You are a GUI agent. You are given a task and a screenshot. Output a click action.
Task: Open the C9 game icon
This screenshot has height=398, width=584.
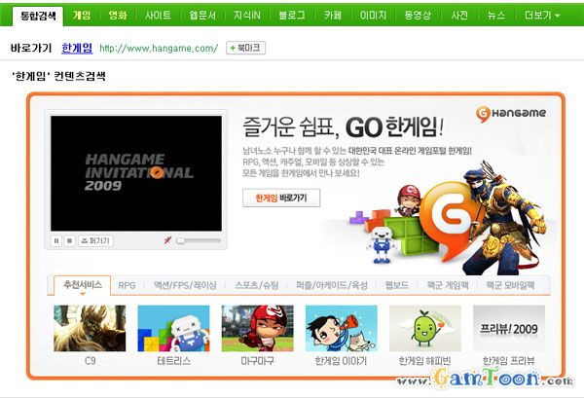(90, 328)
